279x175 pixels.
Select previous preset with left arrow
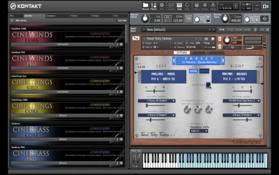click(174, 60)
